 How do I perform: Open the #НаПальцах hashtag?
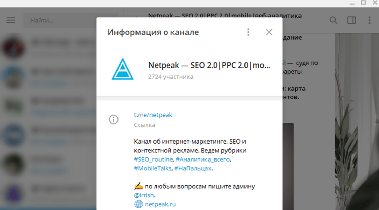click(x=193, y=168)
